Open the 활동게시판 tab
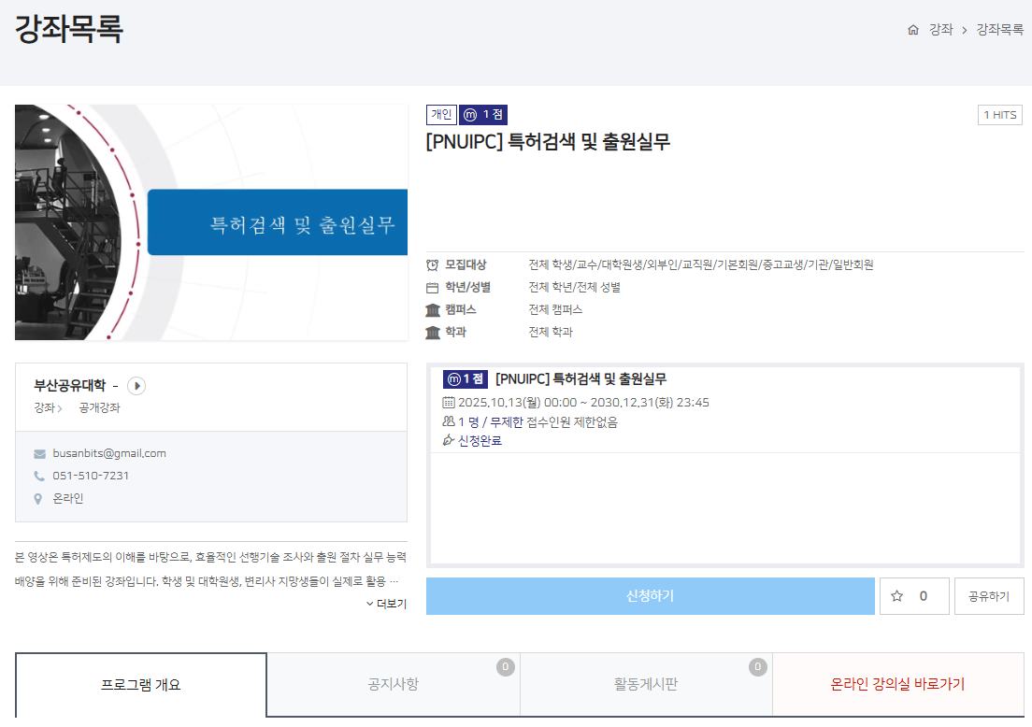 click(645, 685)
